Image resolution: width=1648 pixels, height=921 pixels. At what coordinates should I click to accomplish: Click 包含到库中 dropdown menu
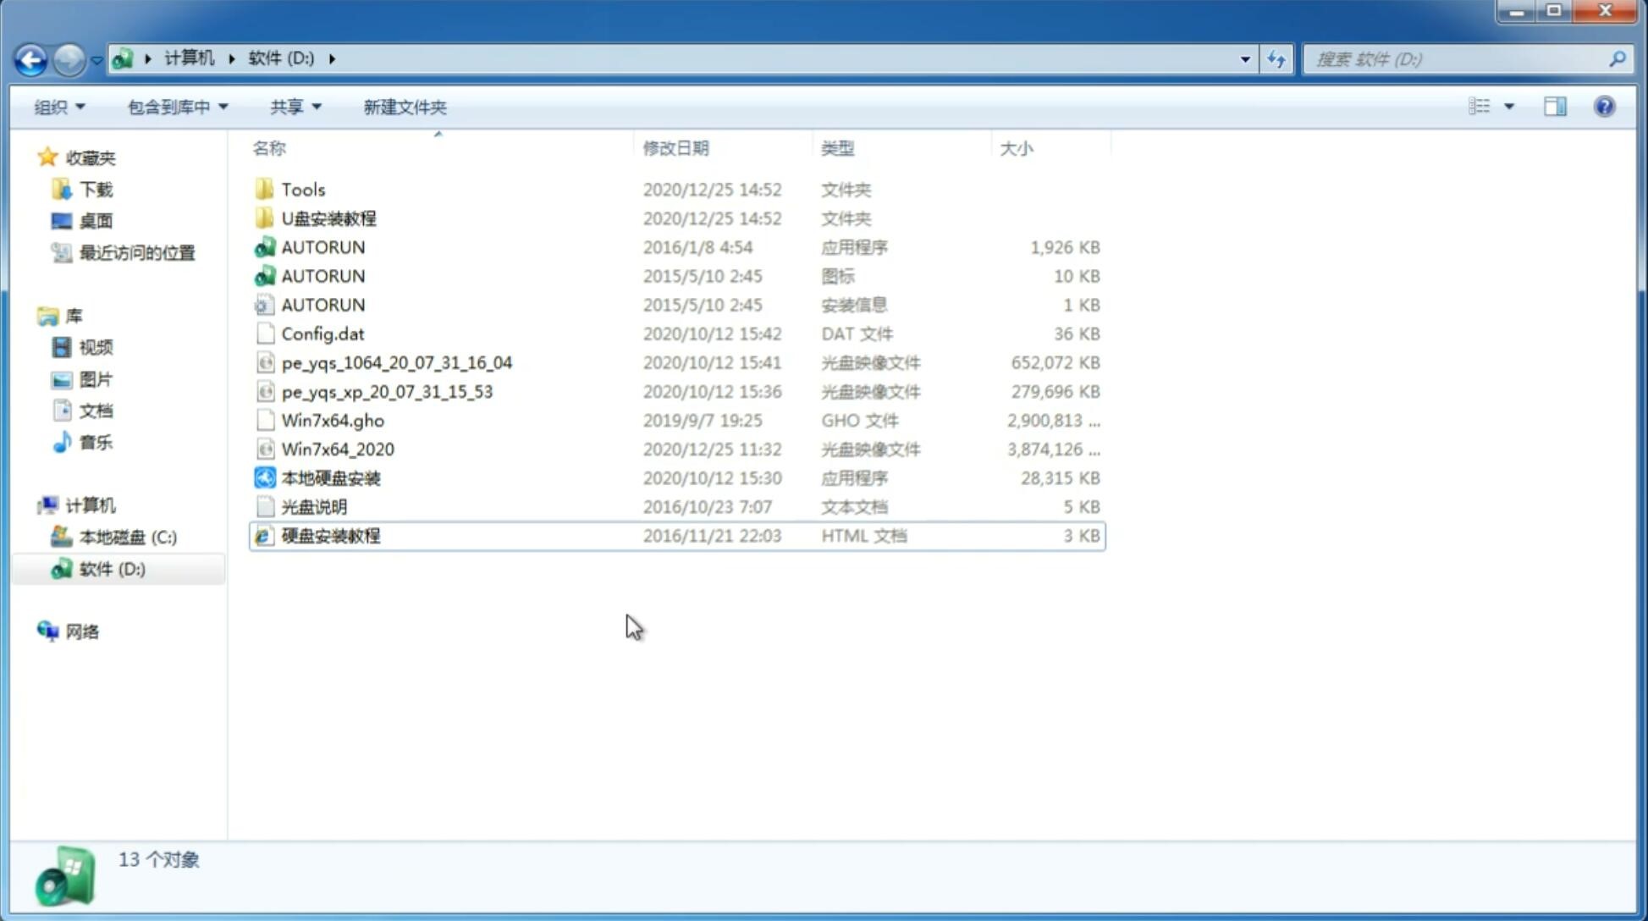tap(175, 105)
